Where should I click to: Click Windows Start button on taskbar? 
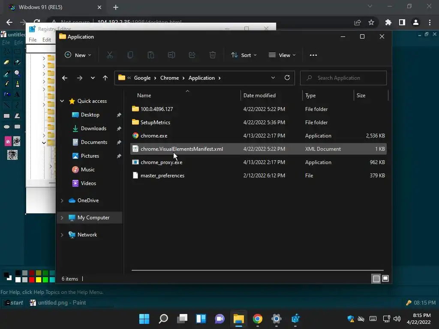point(144,319)
